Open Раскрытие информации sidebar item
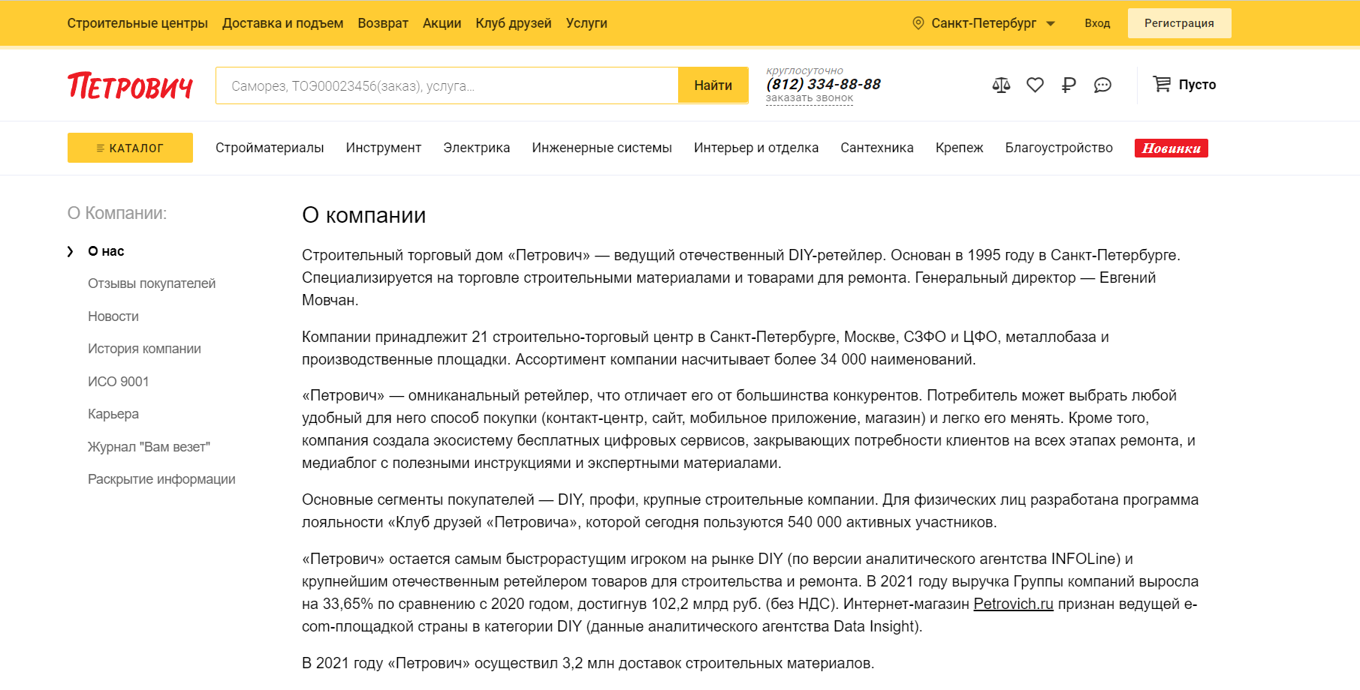Screen dimensions: 1360x690 [161, 479]
